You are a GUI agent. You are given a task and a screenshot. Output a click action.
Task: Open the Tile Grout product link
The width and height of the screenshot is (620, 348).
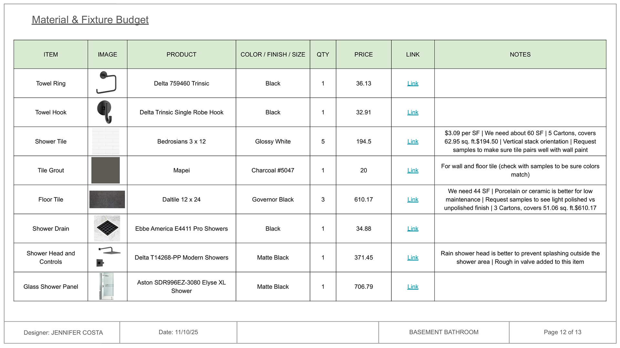pyautogui.click(x=413, y=170)
